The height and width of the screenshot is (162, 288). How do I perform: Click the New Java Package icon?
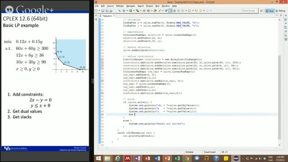point(144,11)
